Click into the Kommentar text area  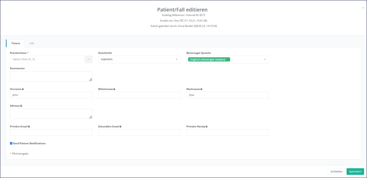click(51, 76)
